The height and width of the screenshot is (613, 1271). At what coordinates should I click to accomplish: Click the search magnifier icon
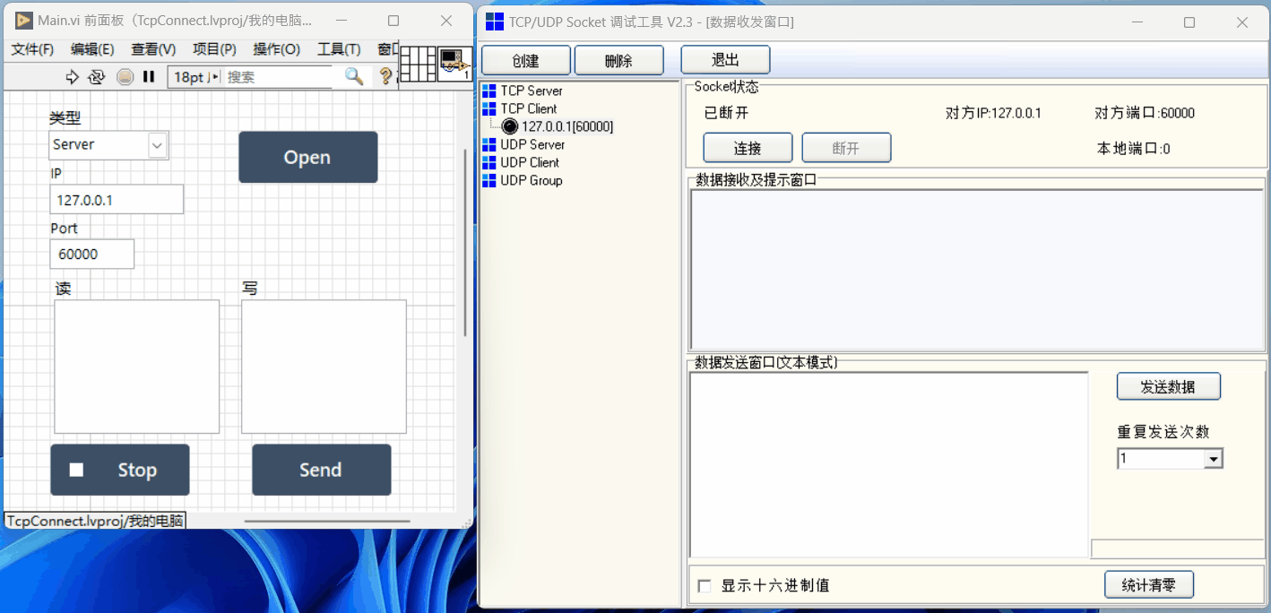(353, 76)
